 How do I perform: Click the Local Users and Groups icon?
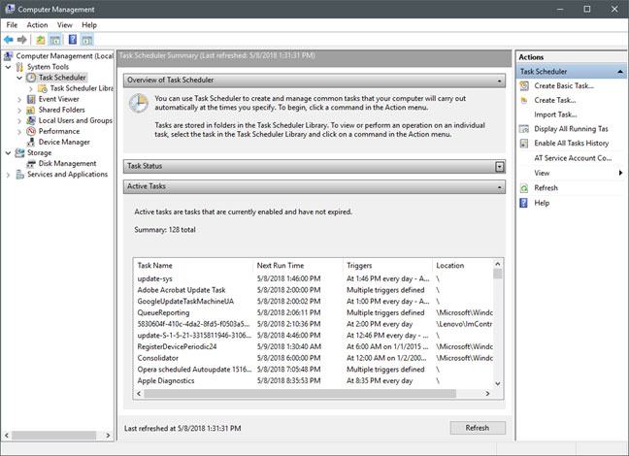[x=31, y=120]
